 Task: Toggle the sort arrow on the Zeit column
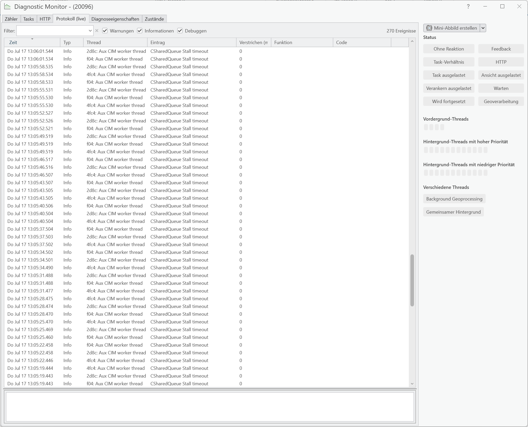coord(32,39)
